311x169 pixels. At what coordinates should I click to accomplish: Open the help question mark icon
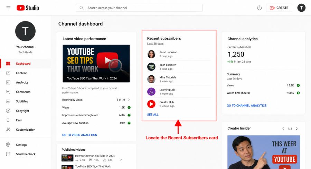tap(259, 8)
